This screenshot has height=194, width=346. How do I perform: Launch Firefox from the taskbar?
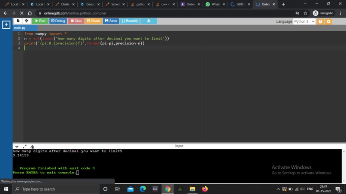pos(205,189)
